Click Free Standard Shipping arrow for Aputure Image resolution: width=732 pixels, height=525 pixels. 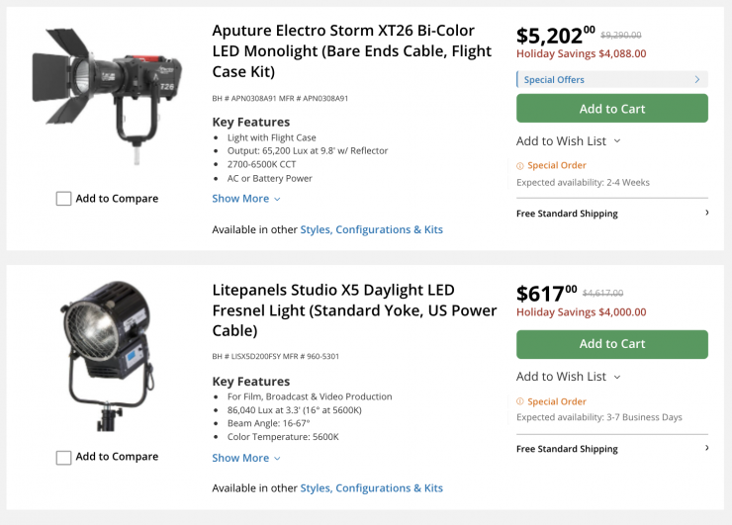706,213
